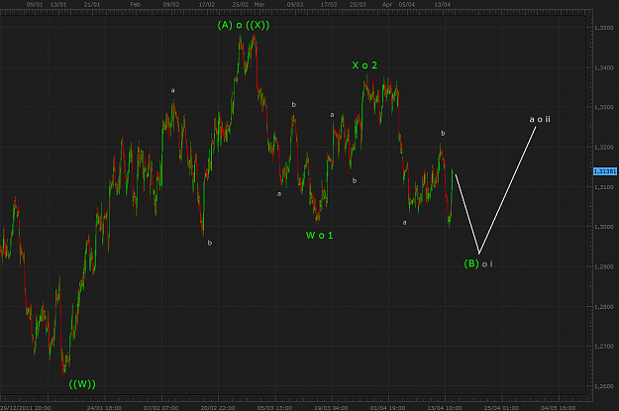
Task: Click the 1,3400 price axis label
Action: tap(604, 67)
